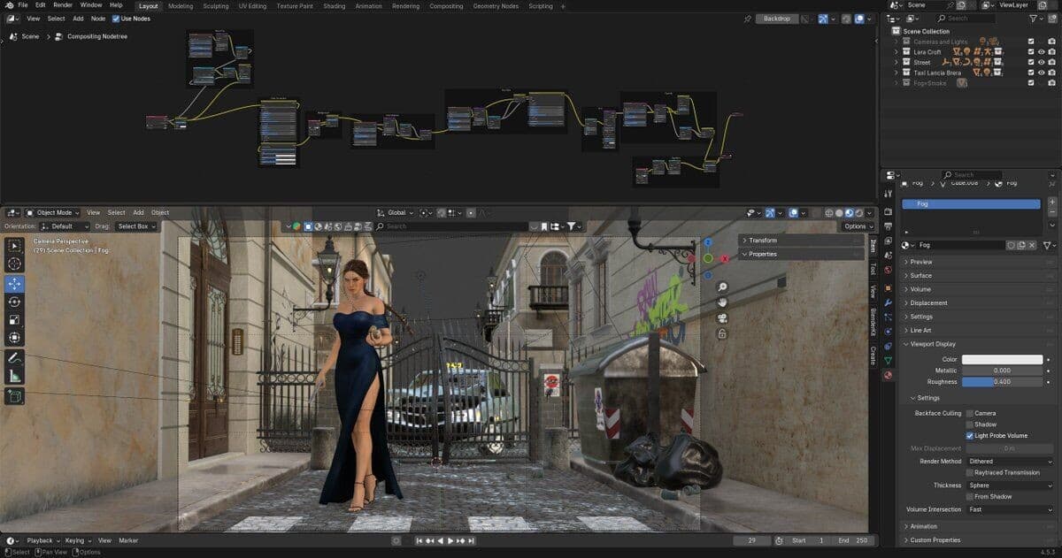Toggle the Use Nodes checkbox

[x=116, y=18]
